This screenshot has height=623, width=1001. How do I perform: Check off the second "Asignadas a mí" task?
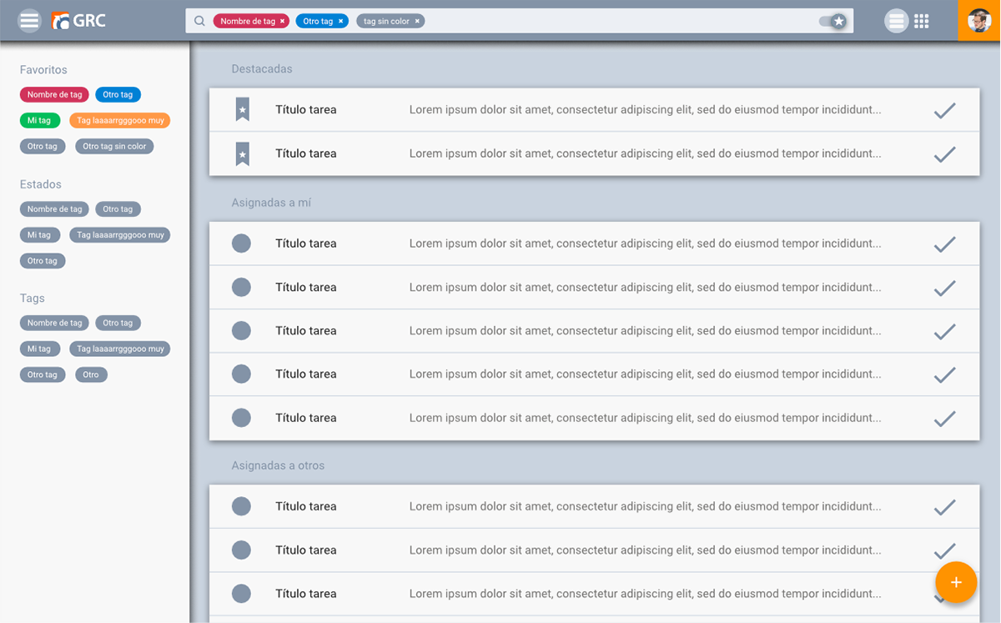click(944, 288)
